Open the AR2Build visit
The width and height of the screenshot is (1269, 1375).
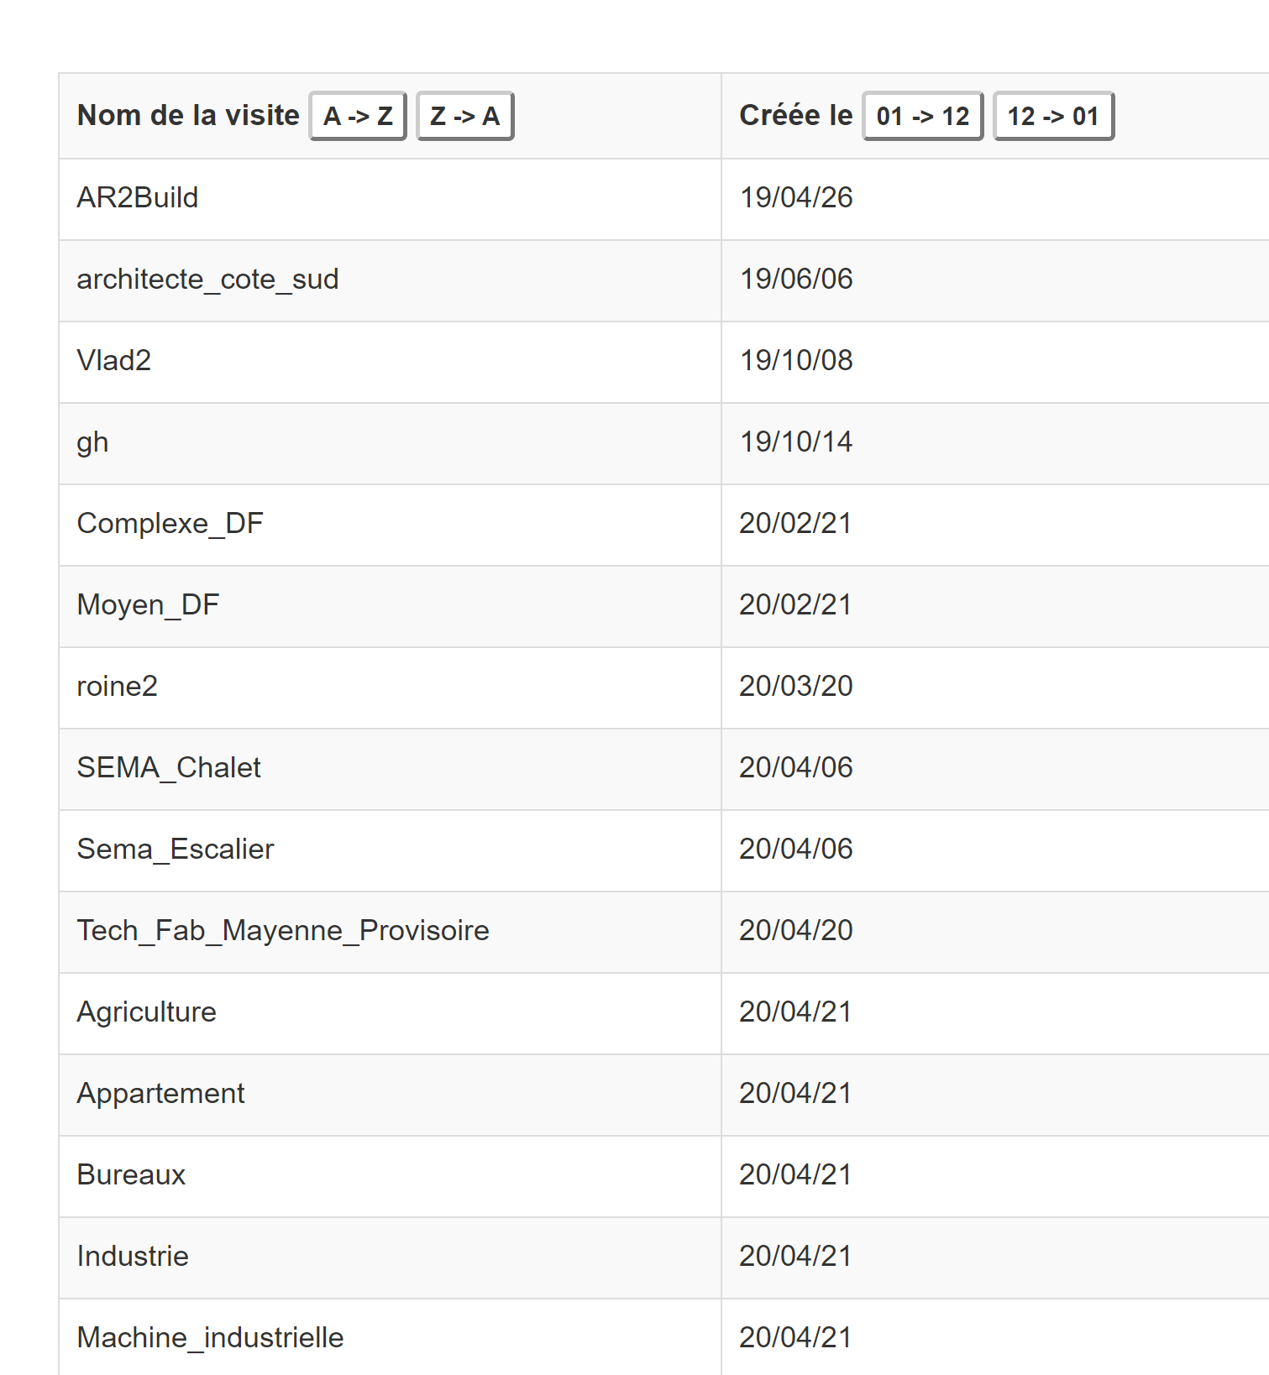click(138, 198)
